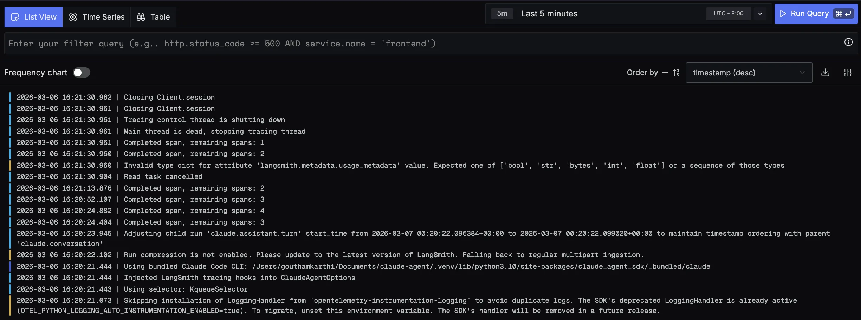Open the Last 5 minutes time selector
The width and height of the screenshot is (861, 320).
[x=549, y=14]
